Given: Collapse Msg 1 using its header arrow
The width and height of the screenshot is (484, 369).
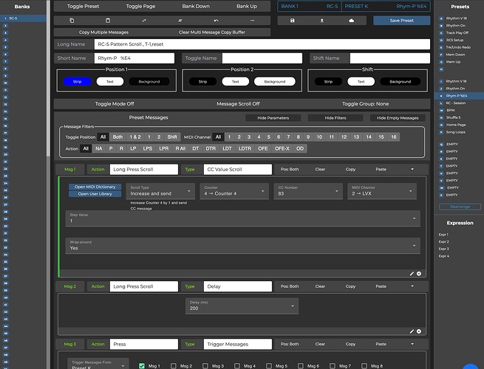Looking at the screenshot, I should tap(412, 169).
